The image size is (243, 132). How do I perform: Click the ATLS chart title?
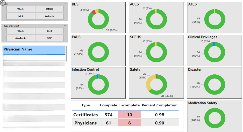(x=192, y=4)
